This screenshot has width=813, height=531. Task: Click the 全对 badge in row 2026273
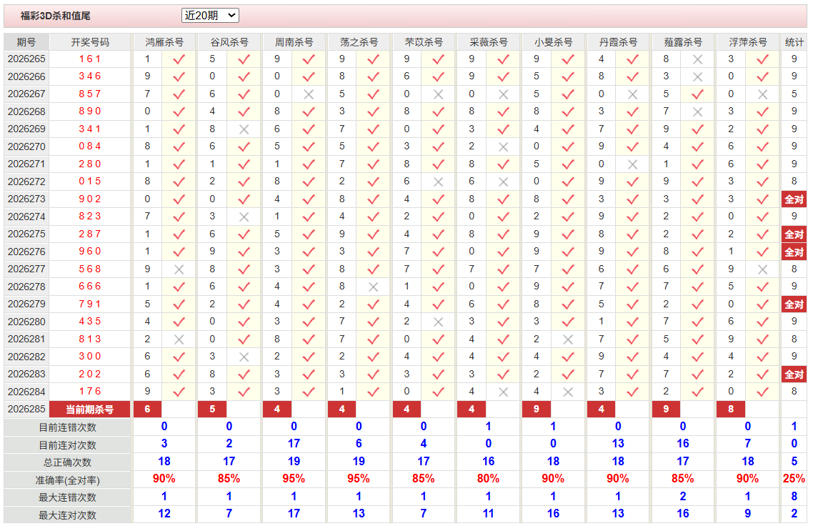(794, 199)
